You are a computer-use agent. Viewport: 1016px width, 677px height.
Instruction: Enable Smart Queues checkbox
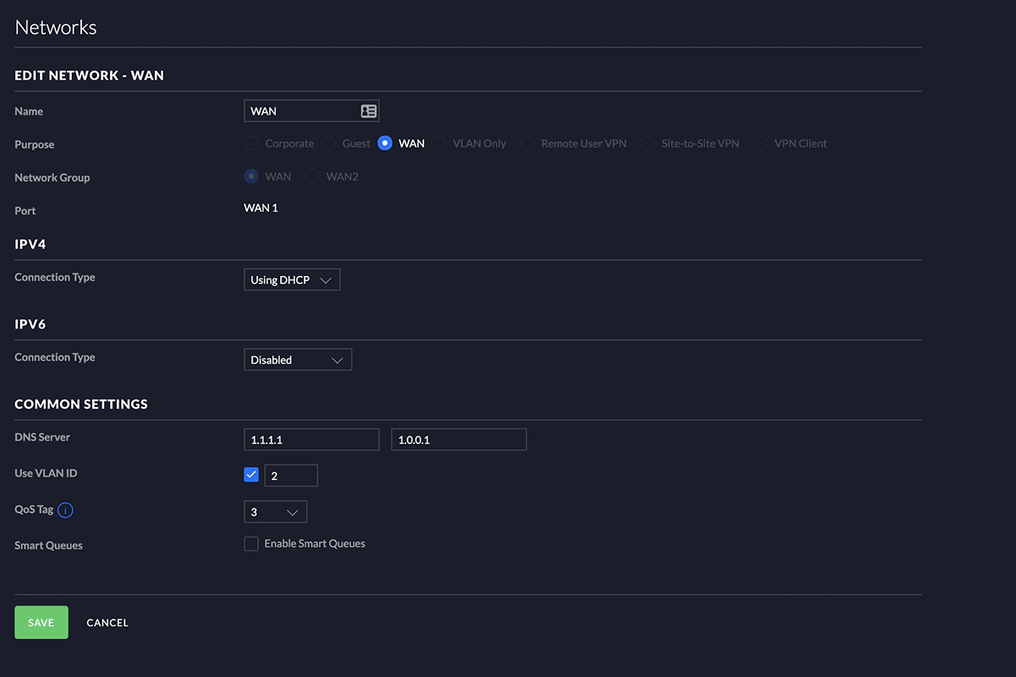coord(251,543)
